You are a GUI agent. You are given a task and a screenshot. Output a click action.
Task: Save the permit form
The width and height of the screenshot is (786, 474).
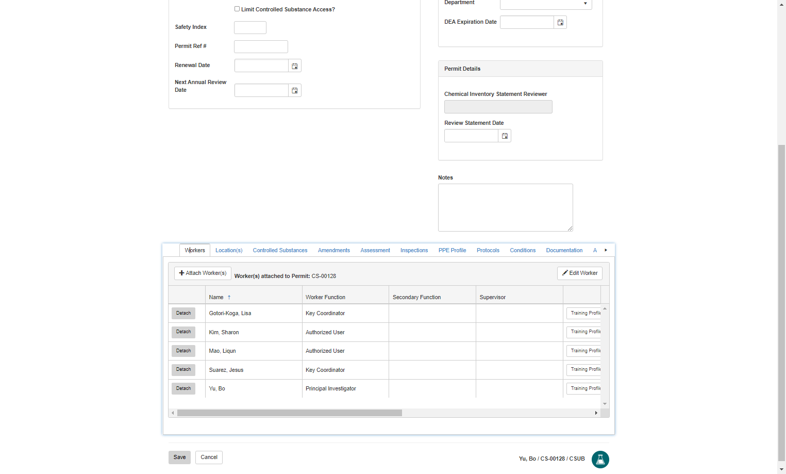[179, 457]
